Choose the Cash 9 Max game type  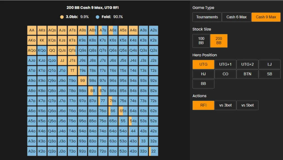click(x=266, y=17)
